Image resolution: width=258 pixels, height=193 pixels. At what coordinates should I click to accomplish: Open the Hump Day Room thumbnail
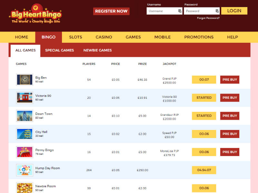(25, 170)
